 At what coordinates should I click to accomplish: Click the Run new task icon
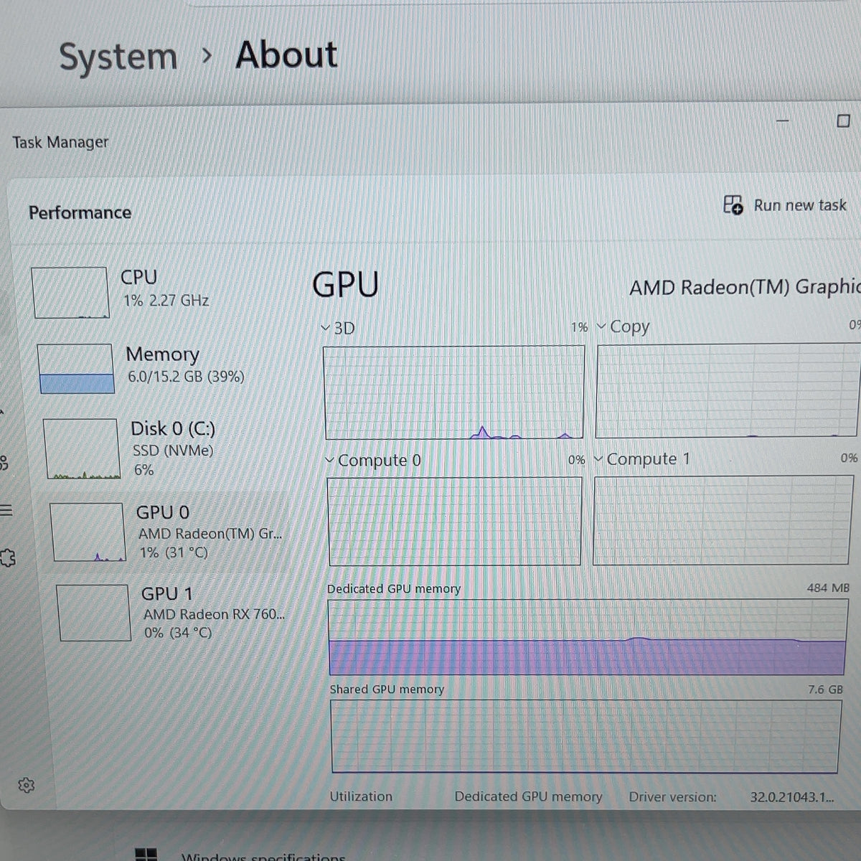[733, 205]
